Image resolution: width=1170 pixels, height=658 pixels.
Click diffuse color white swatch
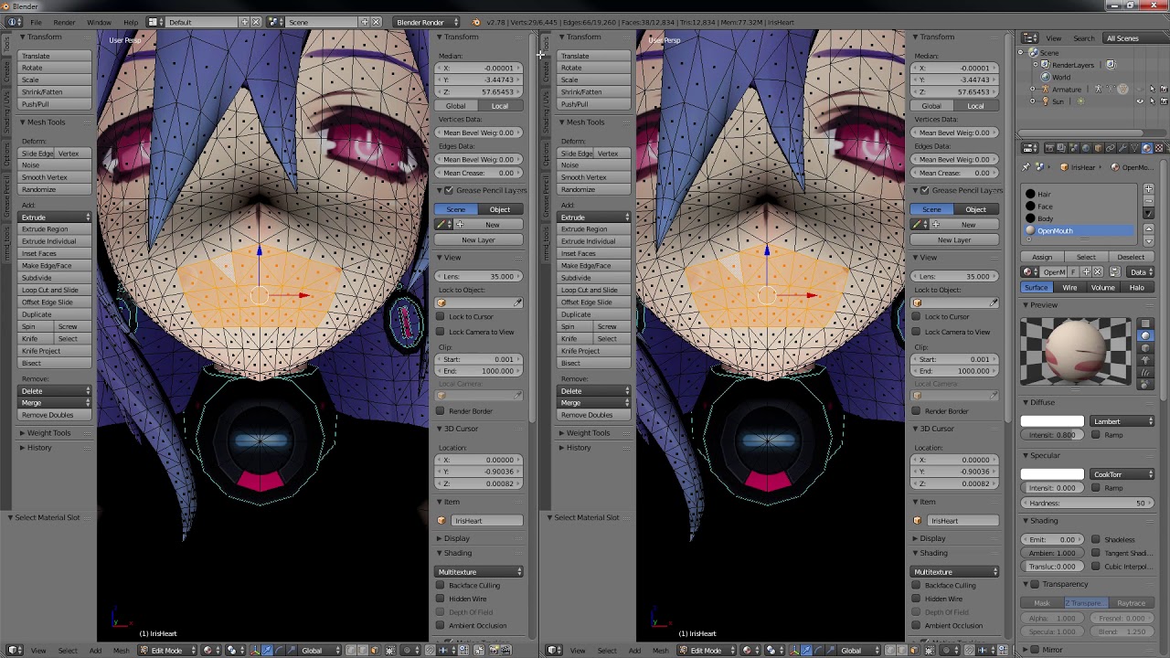point(1052,421)
